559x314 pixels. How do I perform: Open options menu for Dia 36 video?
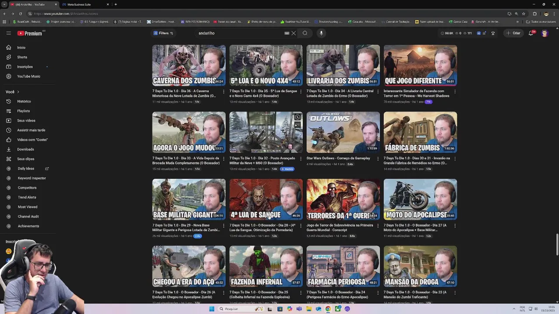[x=224, y=92]
